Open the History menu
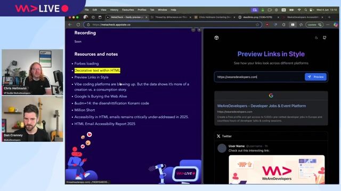 pyautogui.click(x=114, y=10)
